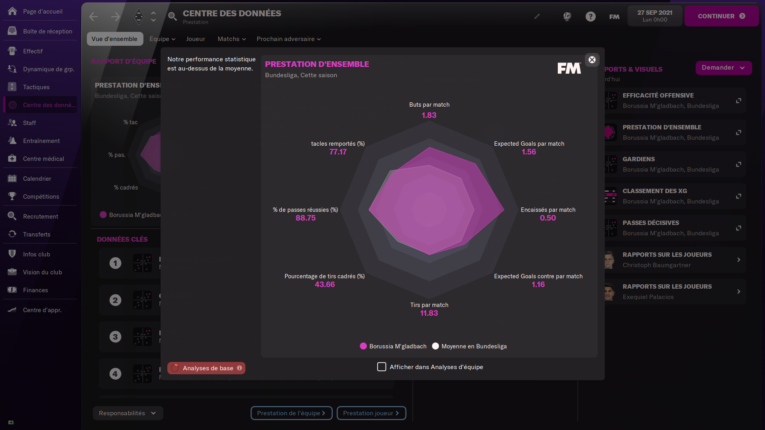
Task: Click the 27 Sep 2021 date box
Action: tap(655, 16)
